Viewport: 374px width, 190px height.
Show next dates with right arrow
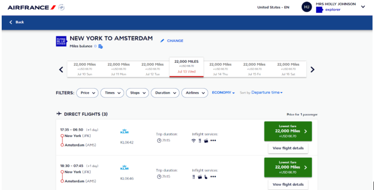pos(312,70)
